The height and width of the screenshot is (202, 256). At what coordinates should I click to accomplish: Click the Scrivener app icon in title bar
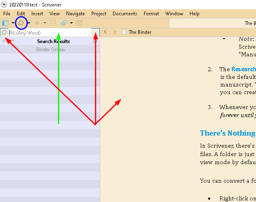(4, 4)
